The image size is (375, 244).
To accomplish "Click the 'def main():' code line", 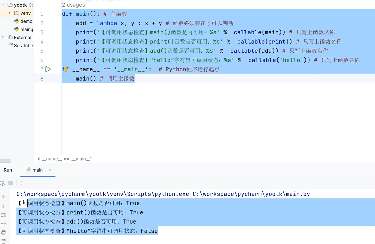I will 81,14.
